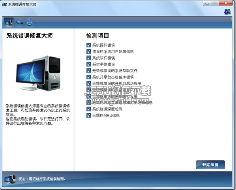236x190 pixels.
Task: Open the mouse tool toolbar icon
Action: coord(19,23)
